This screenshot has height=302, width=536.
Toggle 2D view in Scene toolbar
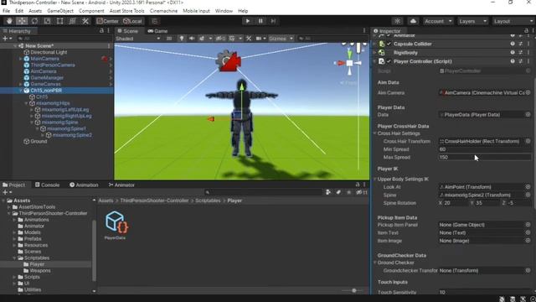tap(169, 39)
